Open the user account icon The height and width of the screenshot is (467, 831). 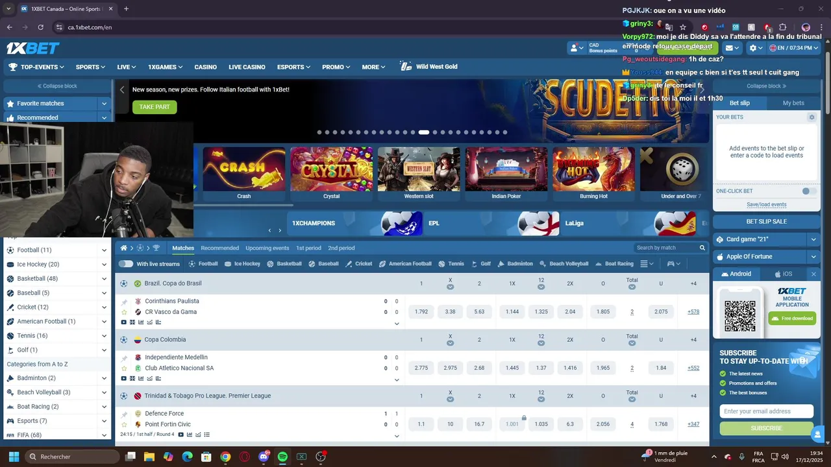575,48
